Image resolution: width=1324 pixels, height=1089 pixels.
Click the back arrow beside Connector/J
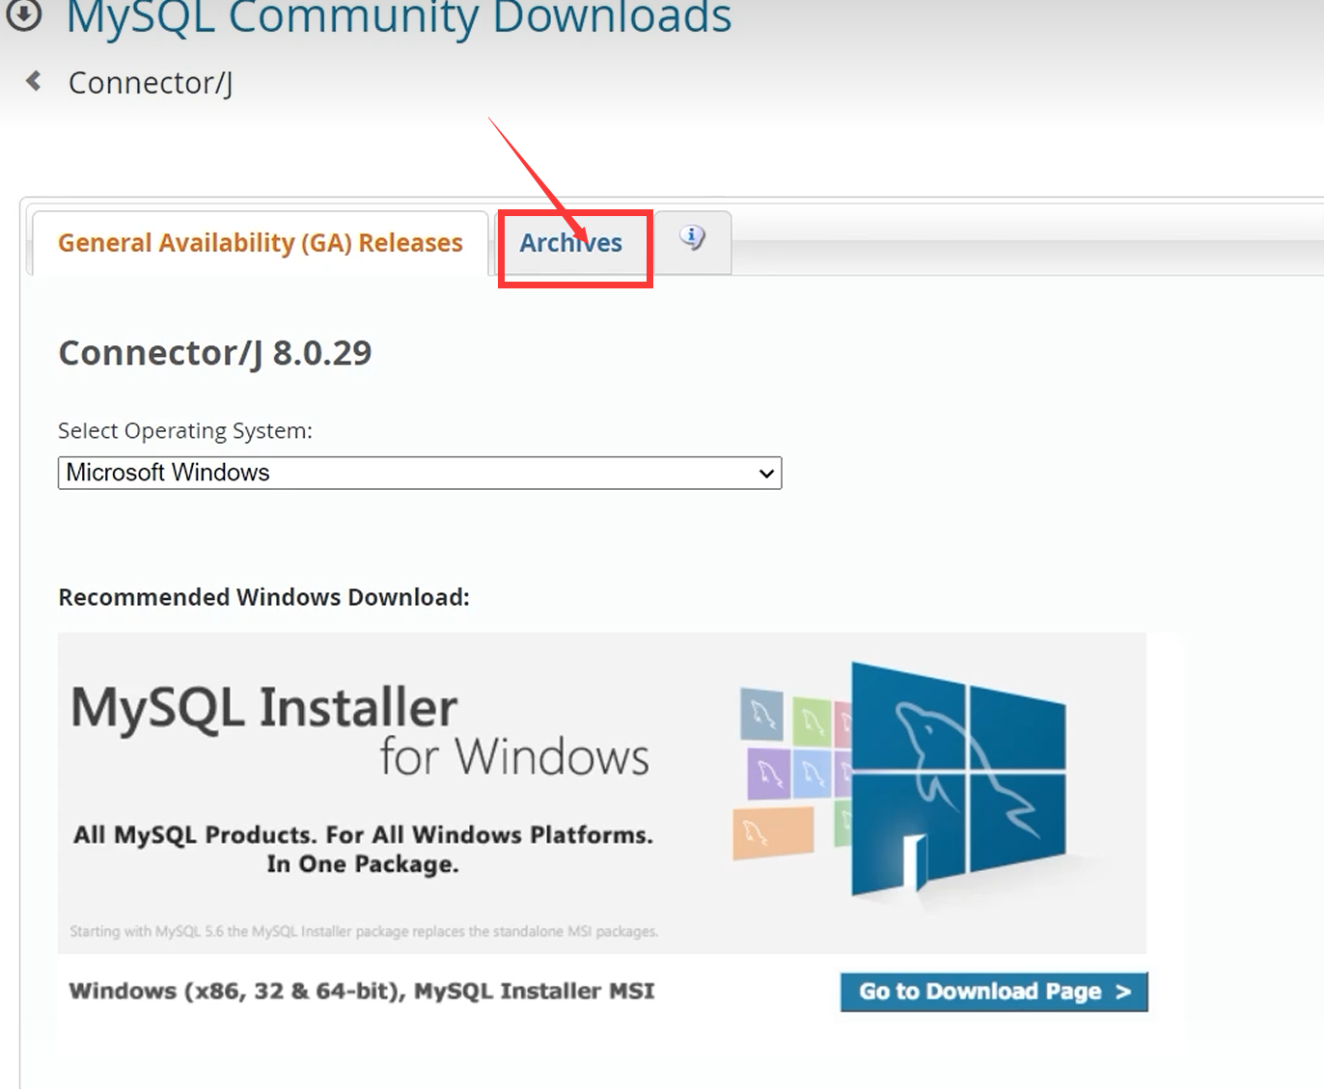pos(34,81)
